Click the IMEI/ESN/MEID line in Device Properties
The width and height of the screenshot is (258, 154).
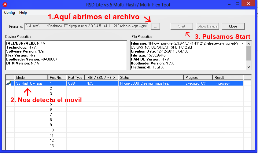[26, 43]
